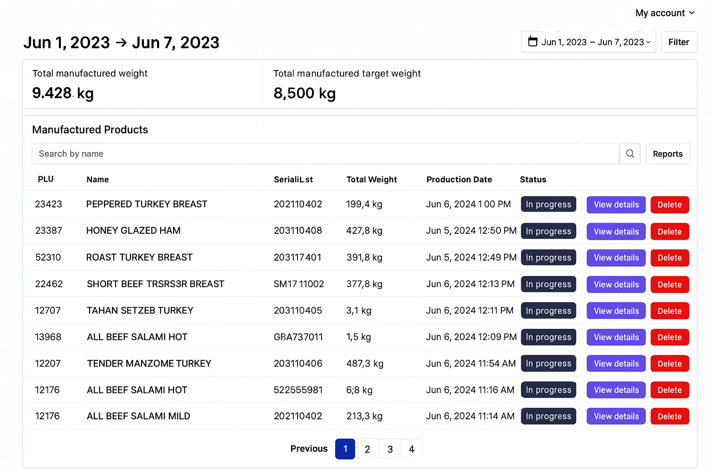View details of ROAST TURKEY BREAST
713x475 pixels.
(x=616, y=258)
